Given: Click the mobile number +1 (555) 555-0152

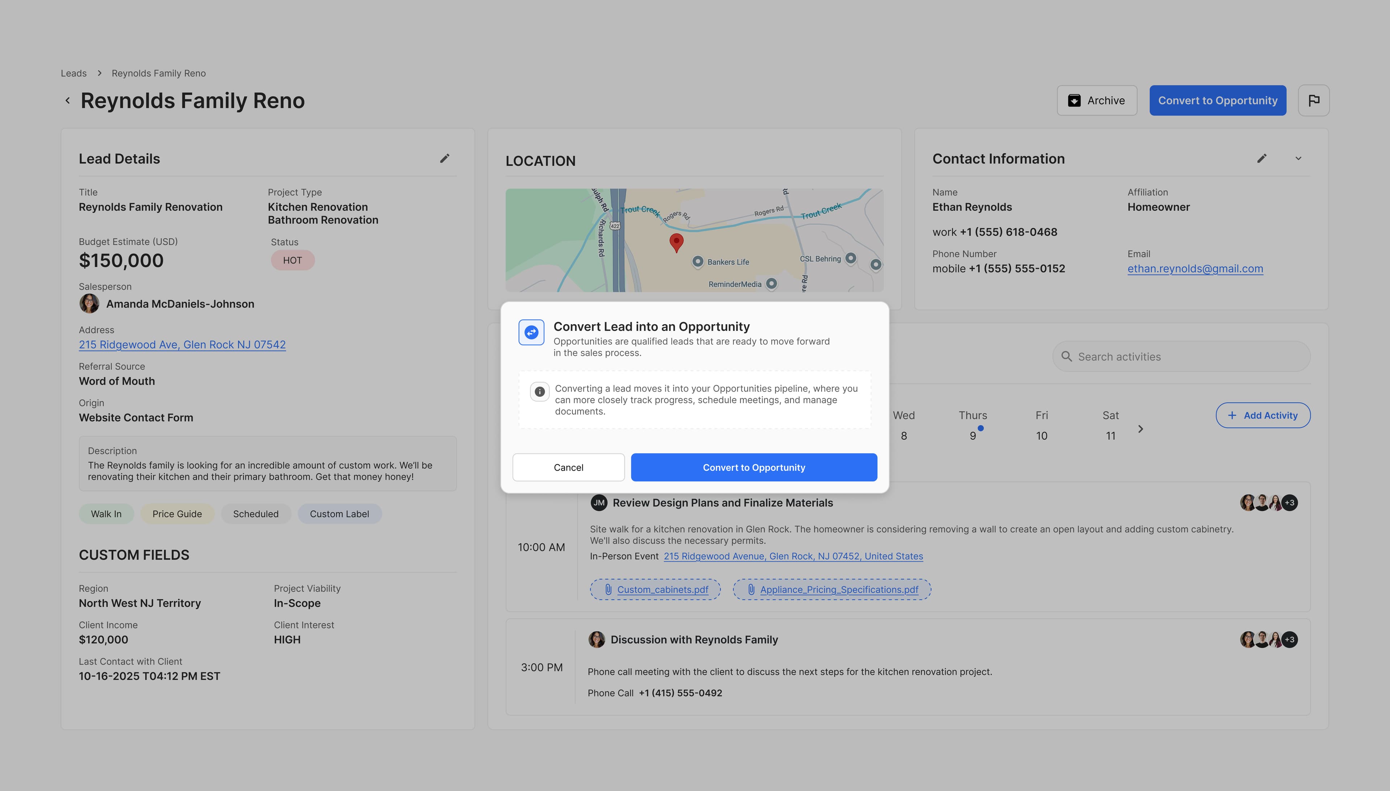Looking at the screenshot, I should 1017,268.
